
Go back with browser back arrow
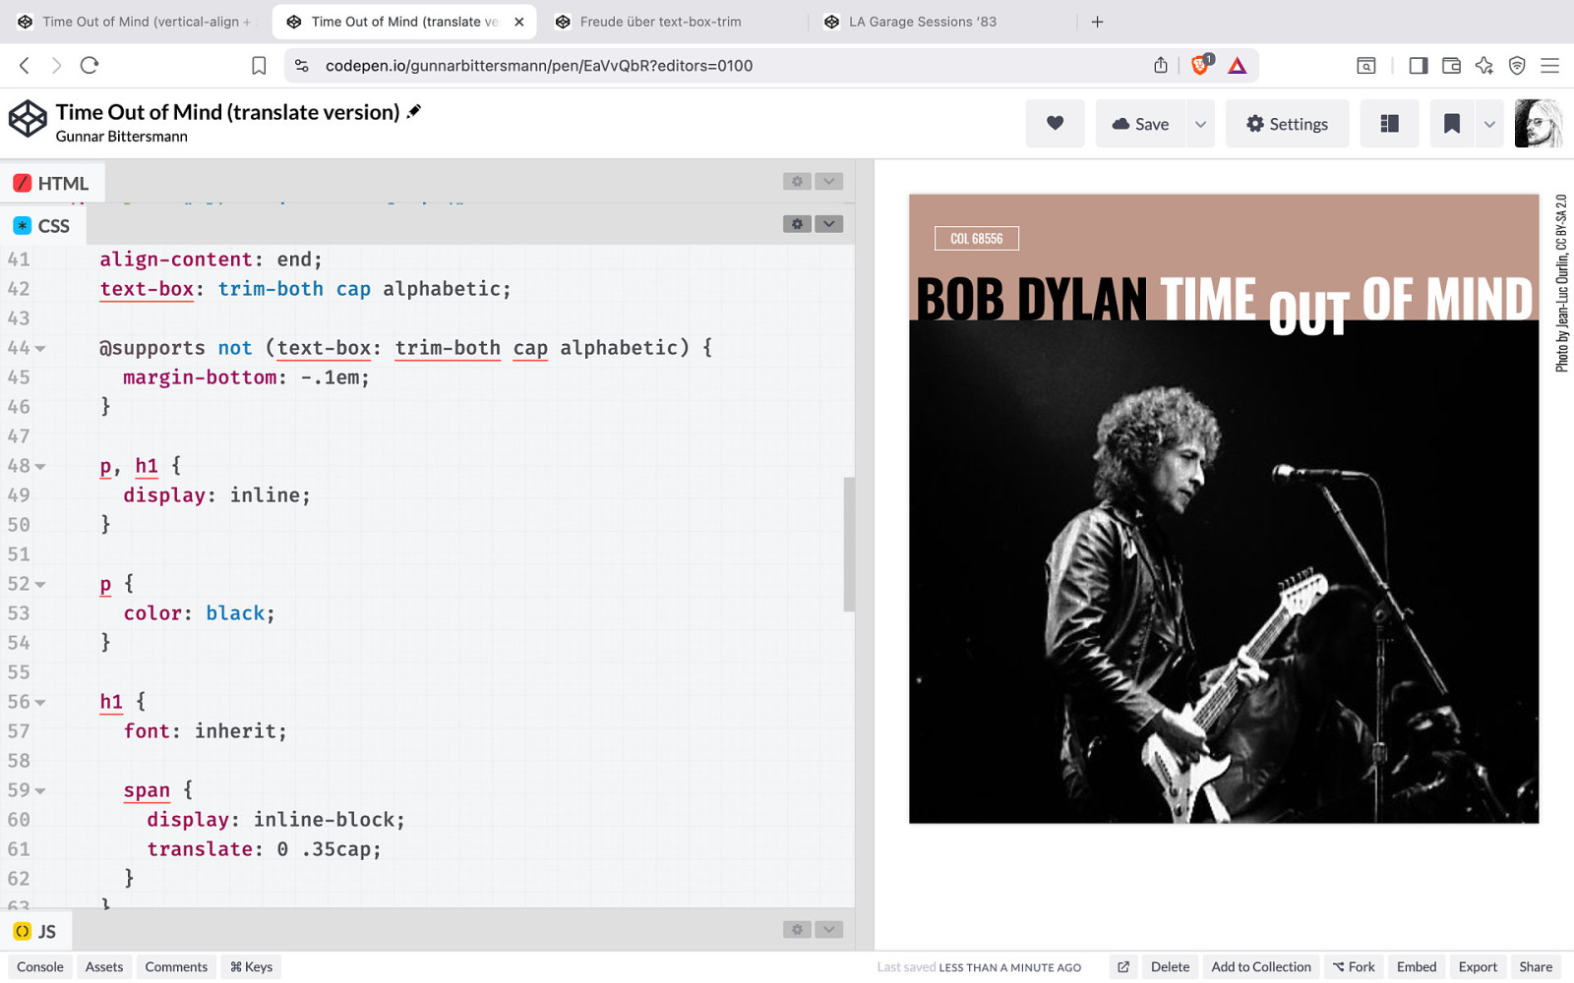[x=25, y=66]
